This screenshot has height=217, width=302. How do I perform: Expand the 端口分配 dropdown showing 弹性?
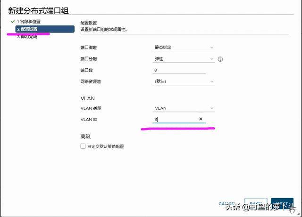tap(184, 59)
